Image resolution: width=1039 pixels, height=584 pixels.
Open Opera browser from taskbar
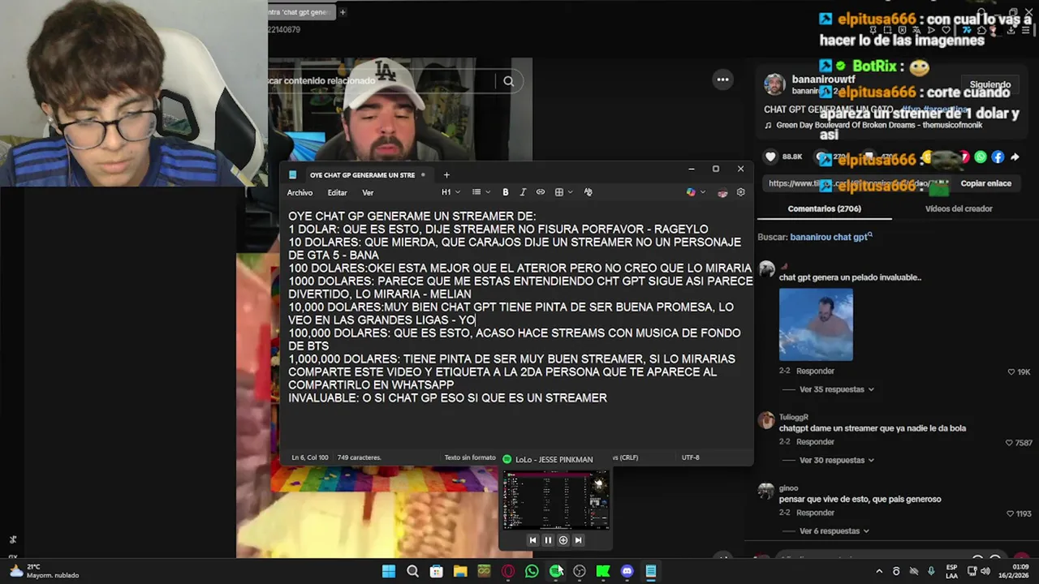point(508,571)
